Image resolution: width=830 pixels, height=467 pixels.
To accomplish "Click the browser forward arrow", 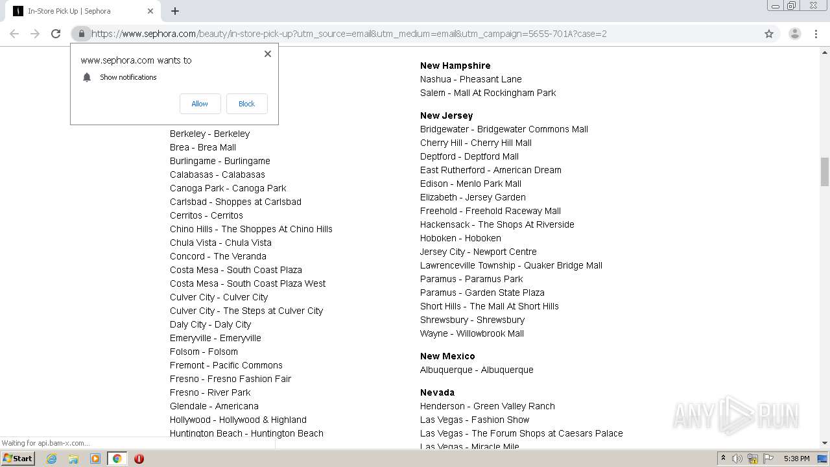I will (35, 34).
